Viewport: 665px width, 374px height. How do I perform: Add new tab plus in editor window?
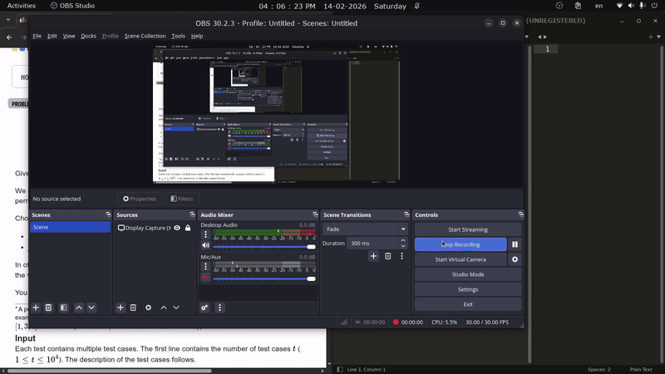click(x=651, y=37)
